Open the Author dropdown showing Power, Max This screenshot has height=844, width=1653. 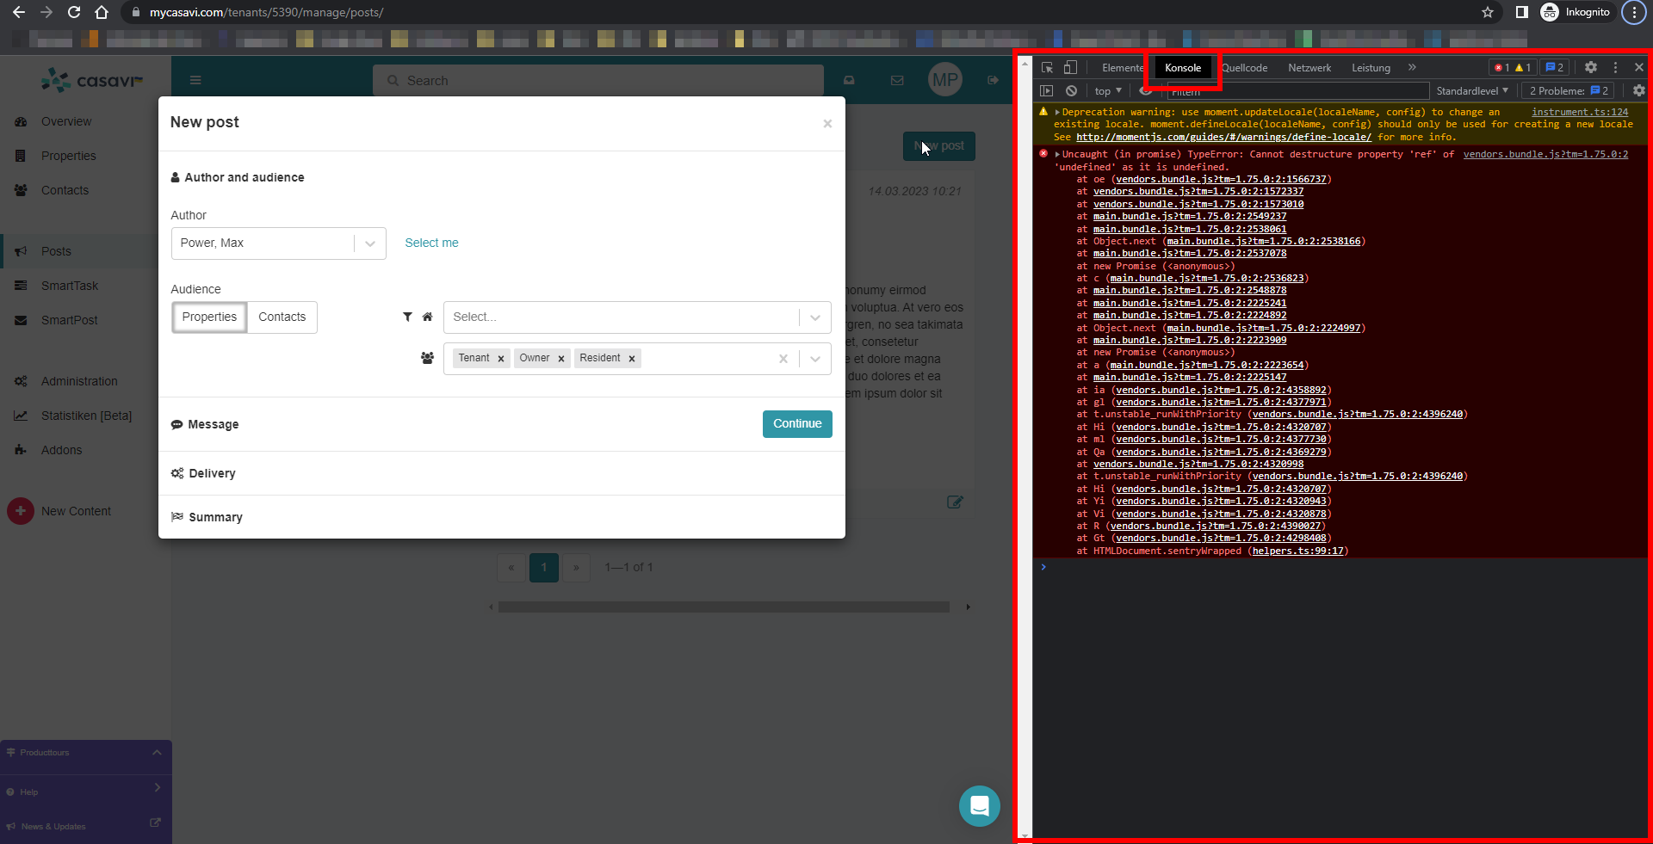pyautogui.click(x=279, y=243)
